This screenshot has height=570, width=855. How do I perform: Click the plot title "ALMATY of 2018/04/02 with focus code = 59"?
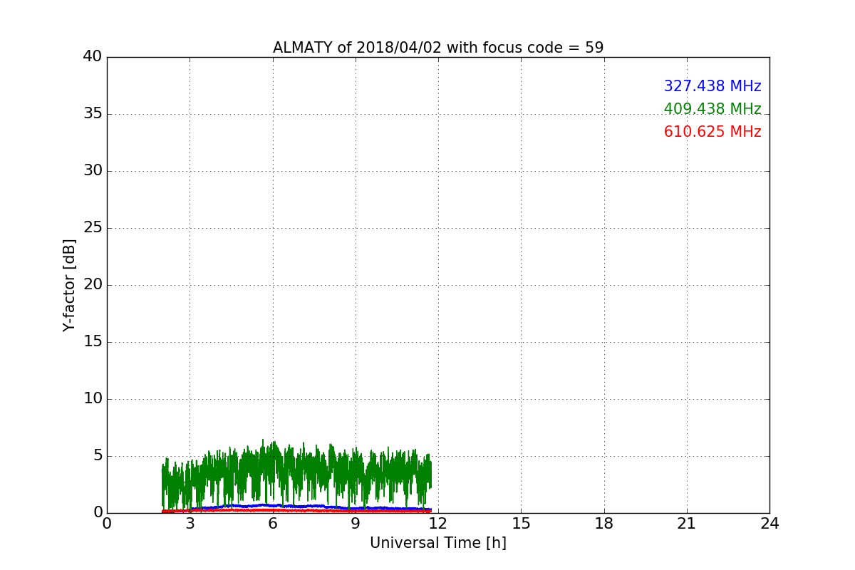(x=438, y=48)
